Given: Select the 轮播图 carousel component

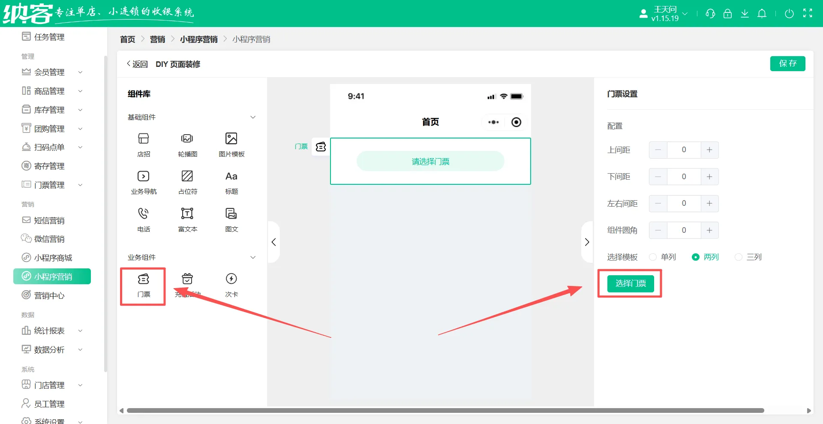Looking at the screenshot, I should (187, 144).
